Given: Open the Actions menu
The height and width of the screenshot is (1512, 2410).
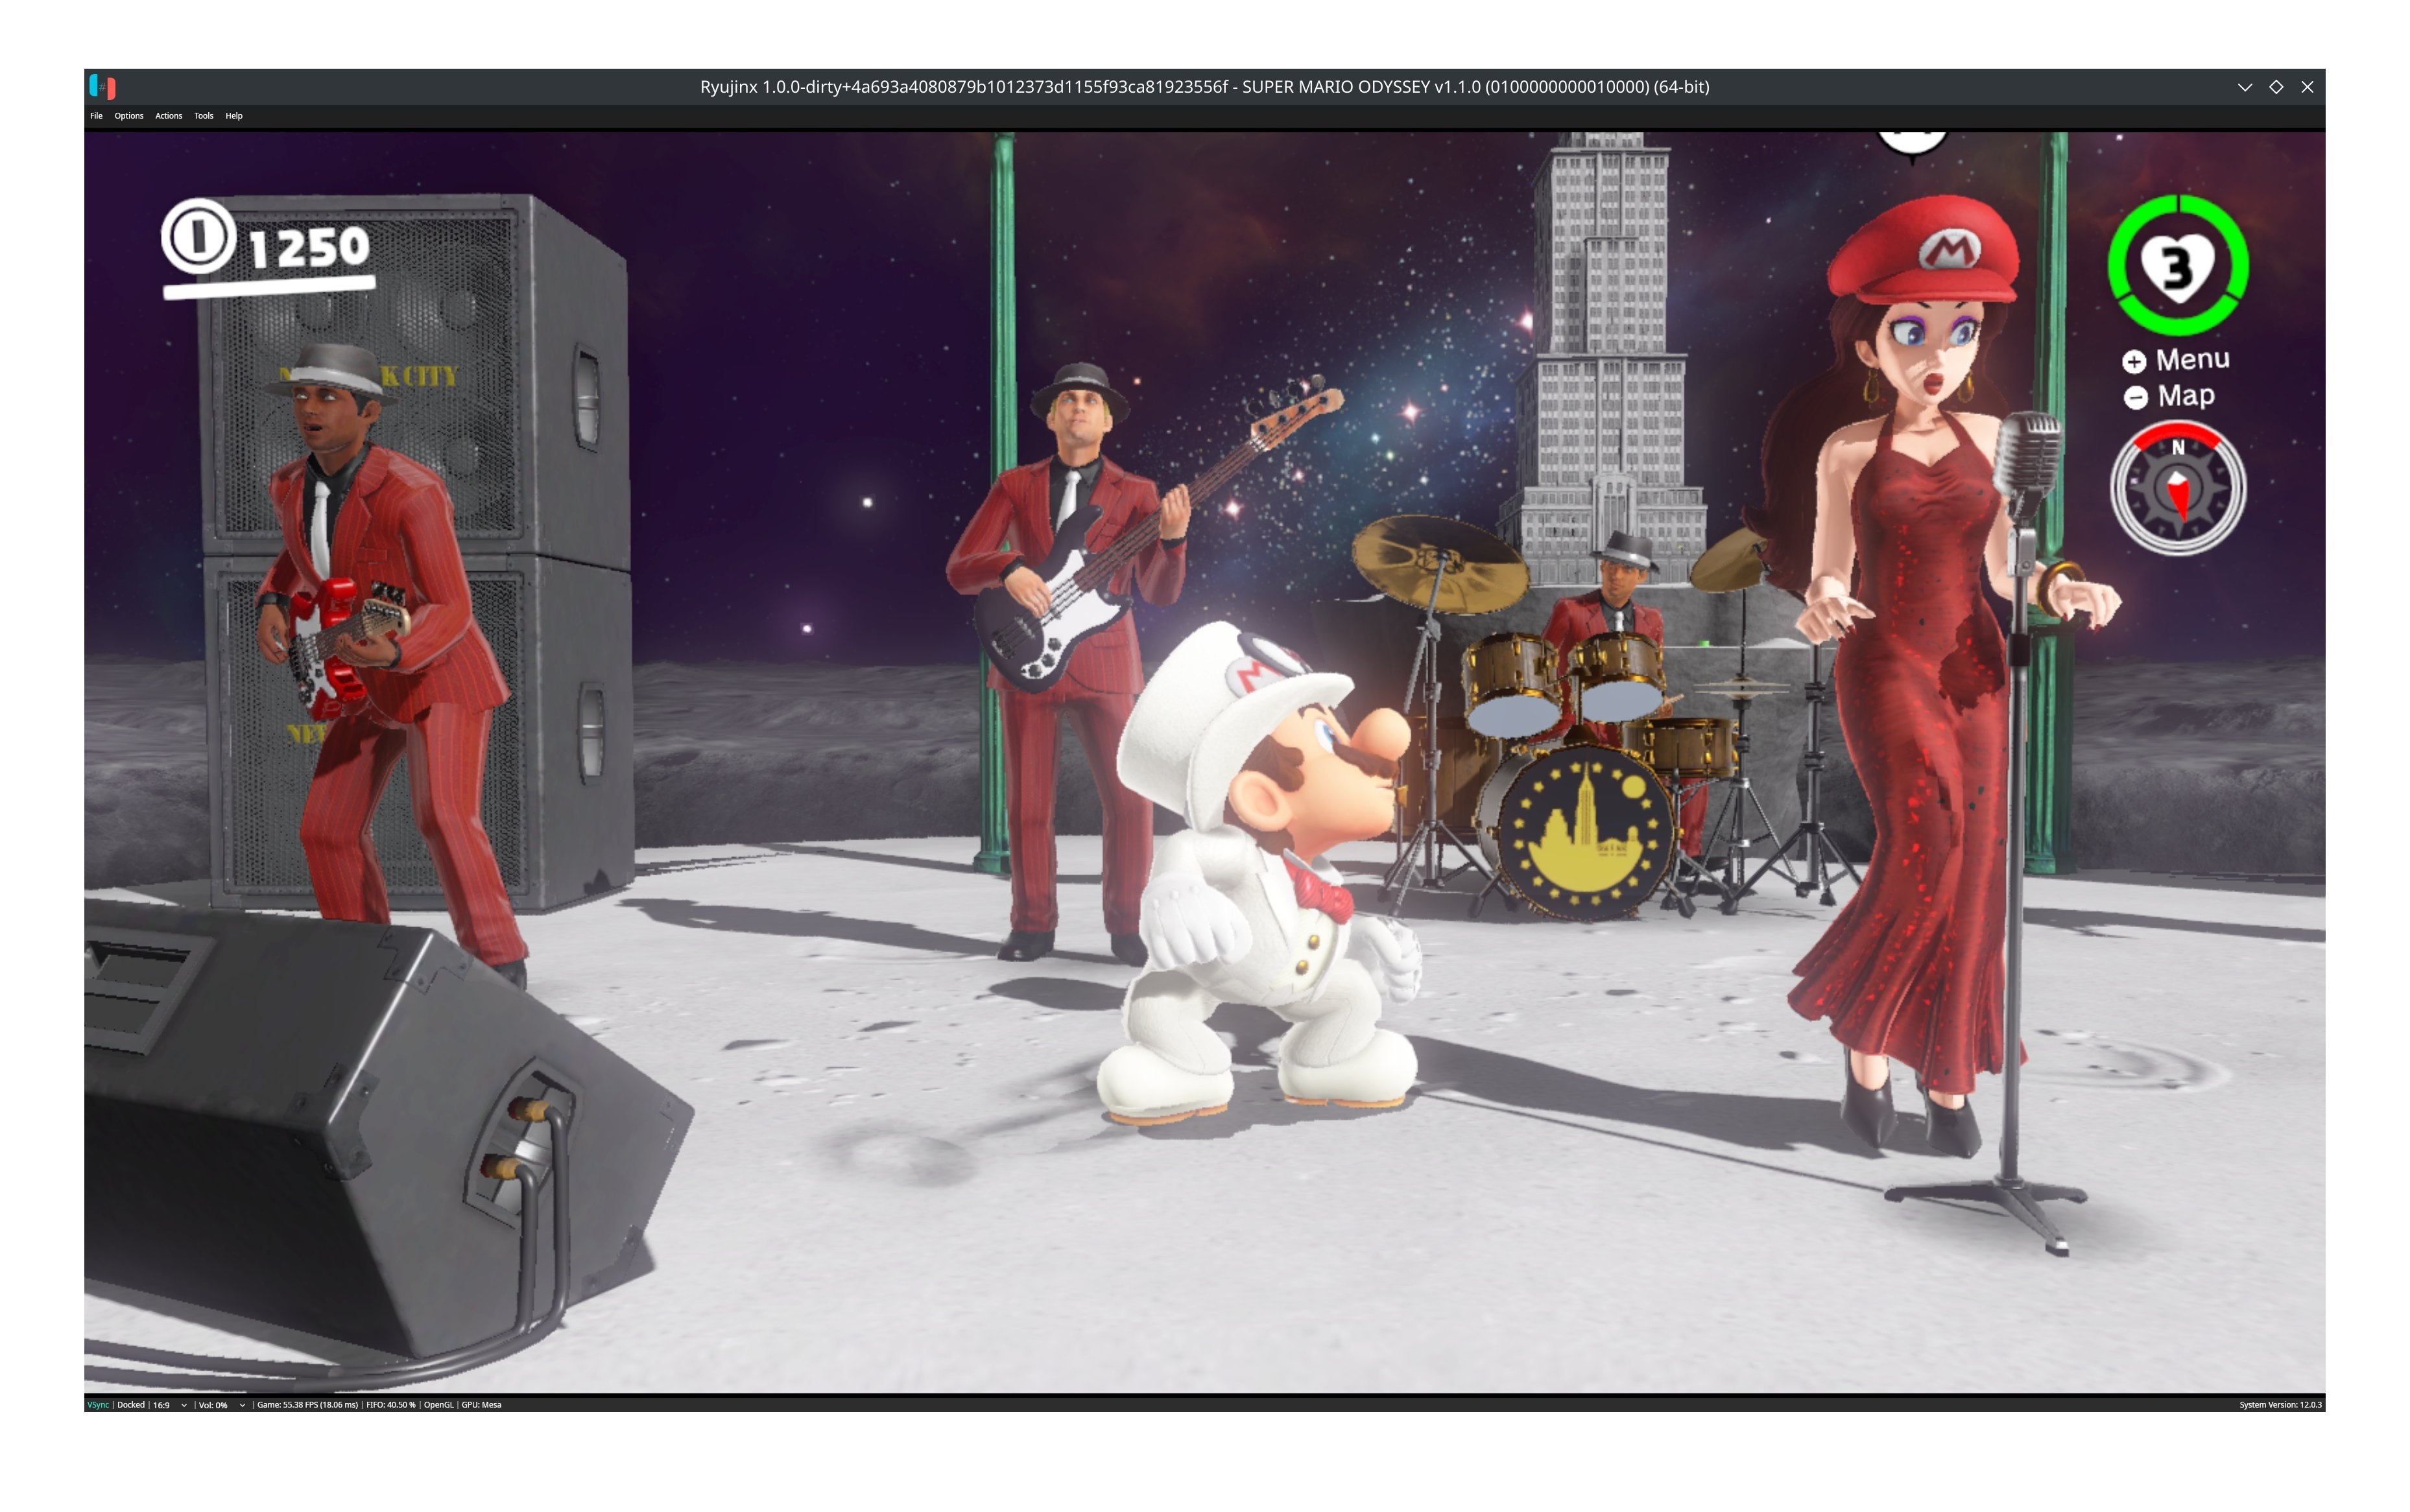Looking at the screenshot, I should 169,116.
